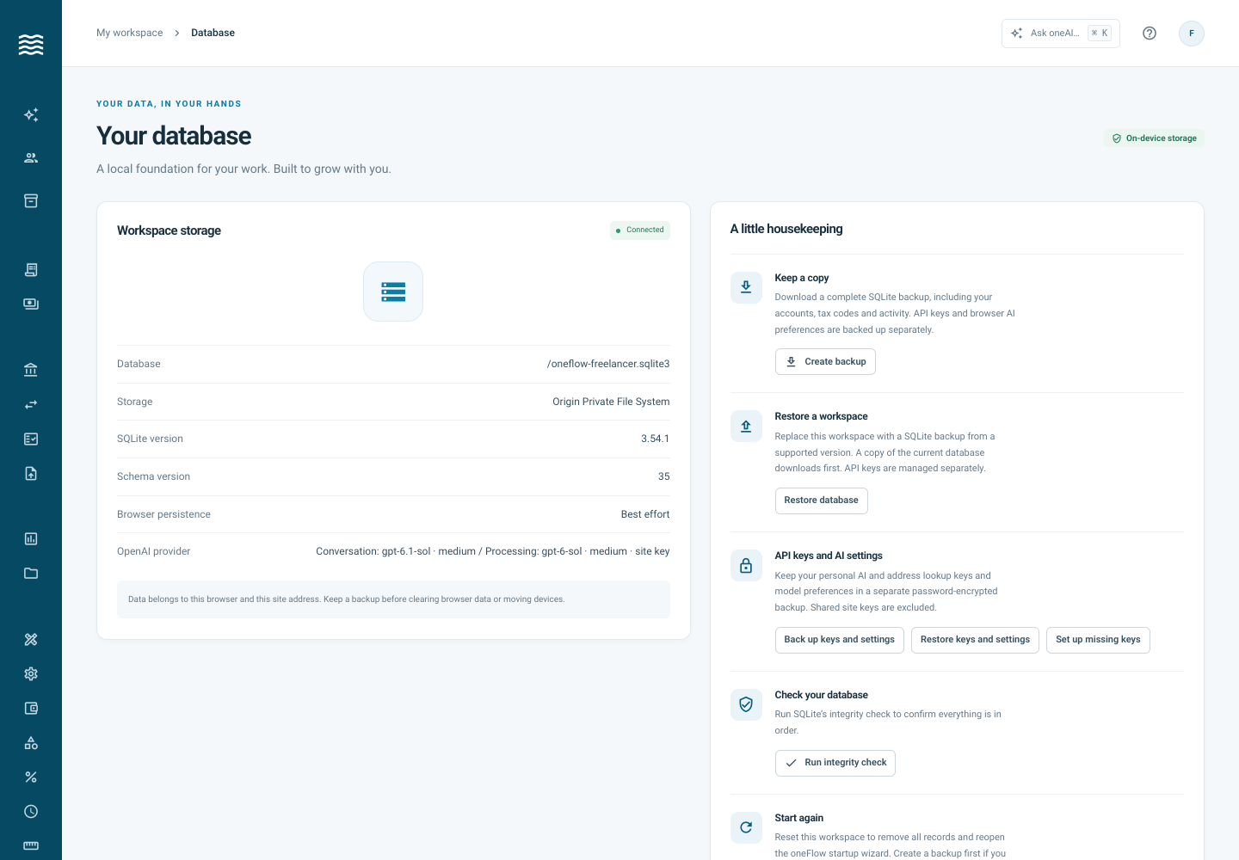Go to My workspace breadcrumb
Viewport: 1239px width, 860px height.
(x=129, y=33)
